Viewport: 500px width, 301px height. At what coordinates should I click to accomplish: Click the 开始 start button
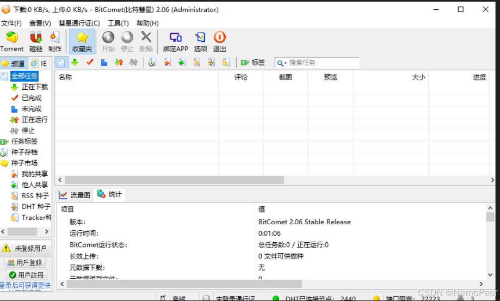(x=108, y=41)
